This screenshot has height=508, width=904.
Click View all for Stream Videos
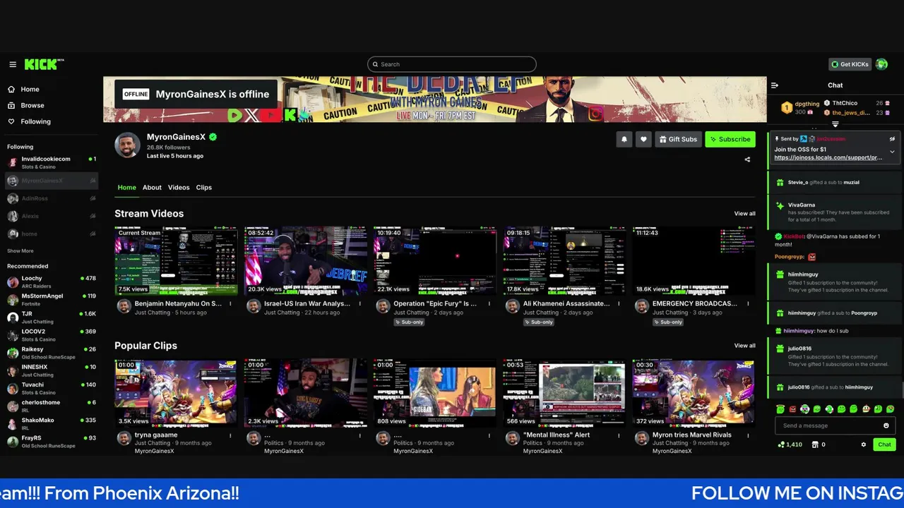click(744, 214)
